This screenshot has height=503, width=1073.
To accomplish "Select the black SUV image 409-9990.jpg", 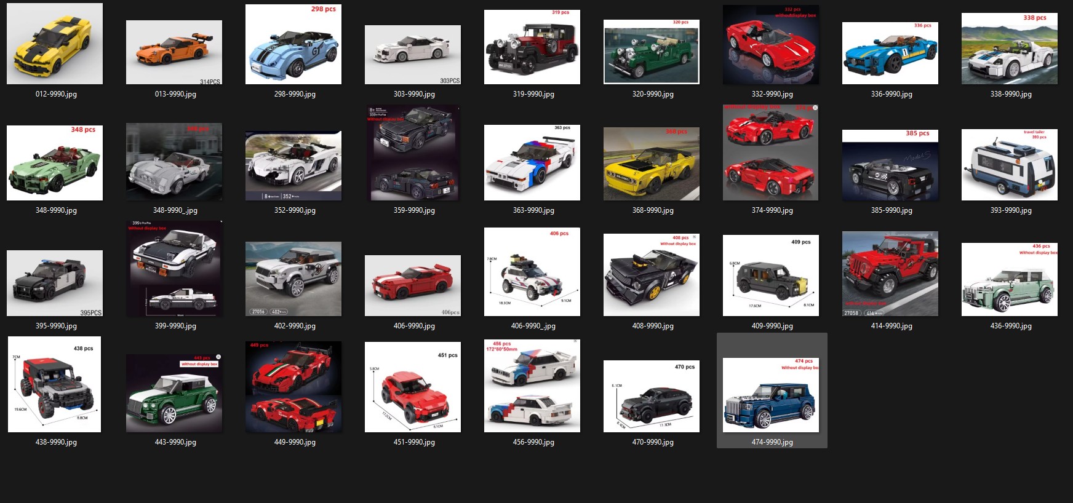I will coord(771,275).
